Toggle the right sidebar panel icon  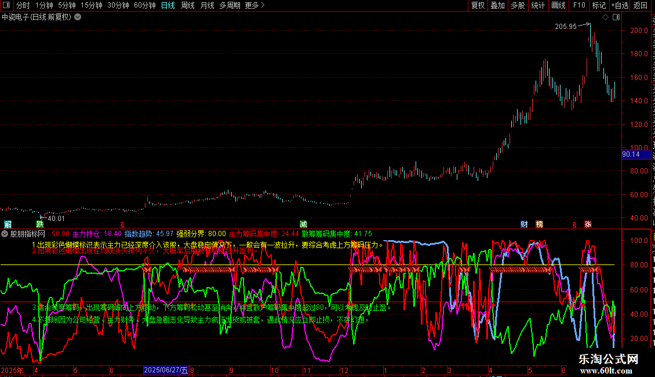click(x=616, y=17)
